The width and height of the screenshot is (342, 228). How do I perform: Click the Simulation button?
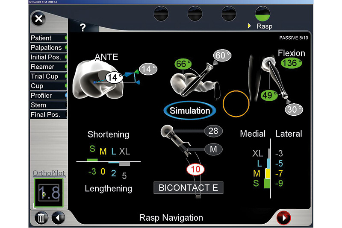190,111
